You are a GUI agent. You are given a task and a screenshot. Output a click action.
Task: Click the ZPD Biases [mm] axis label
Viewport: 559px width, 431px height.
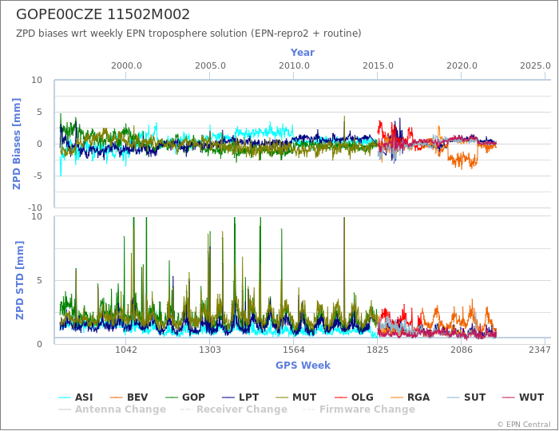point(17,144)
